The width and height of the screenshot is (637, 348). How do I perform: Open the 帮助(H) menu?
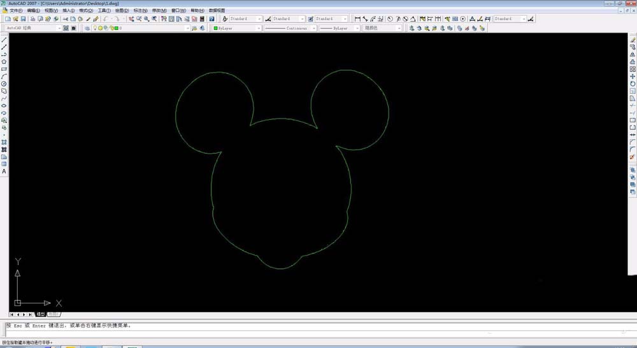(x=197, y=11)
